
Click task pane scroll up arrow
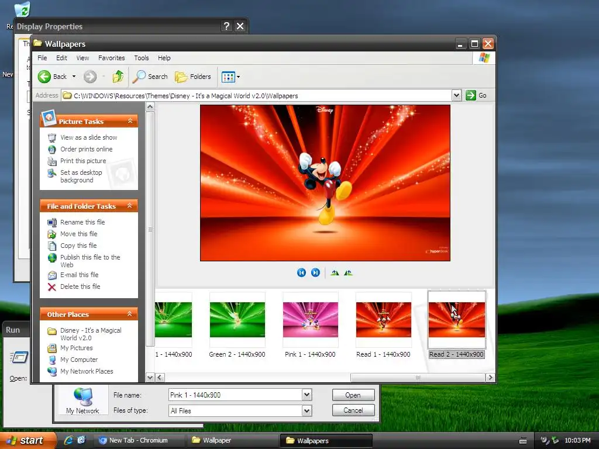(150, 108)
